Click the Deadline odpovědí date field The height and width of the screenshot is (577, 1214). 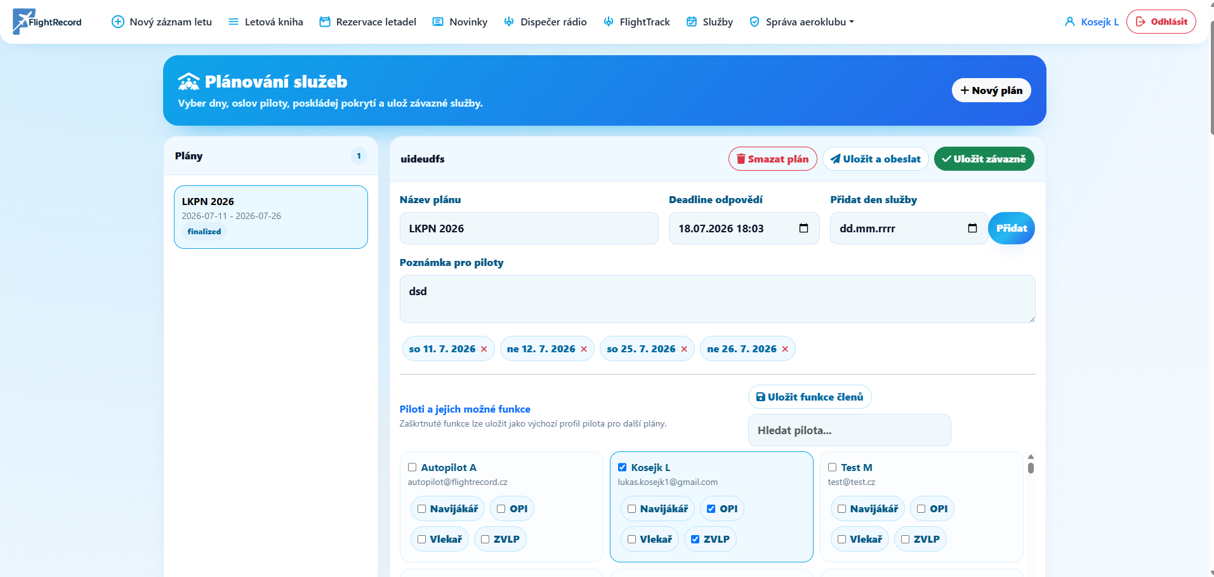744,229
